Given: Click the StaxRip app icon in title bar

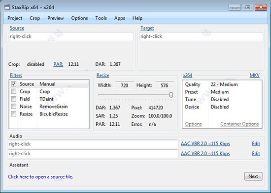Looking at the screenshot, I should (7, 7).
